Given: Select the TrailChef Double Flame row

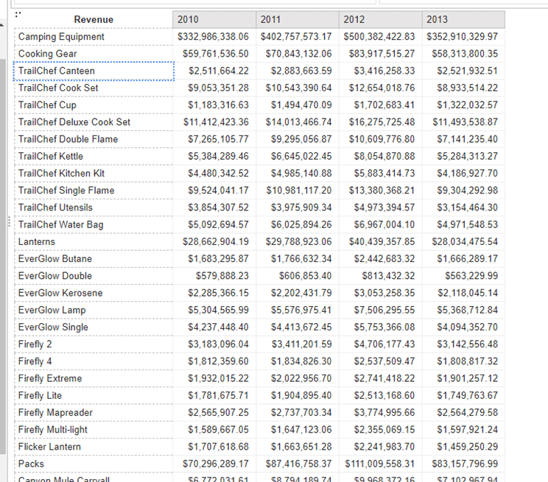Looking at the screenshot, I should pos(94,139).
